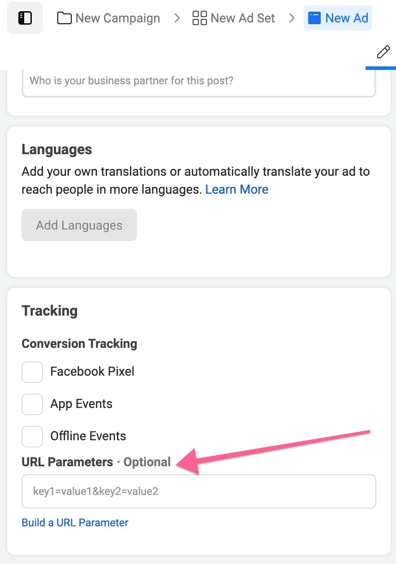Toggle the sidebar panel icon
This screenshot has width=396, height=564.
pyautogui.click(x=25, y=18)
